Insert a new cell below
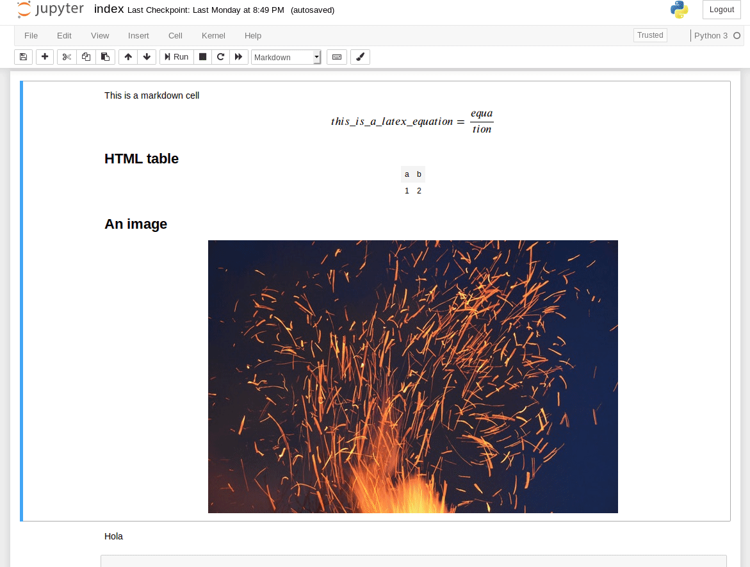This screenshot has width=750, height=567. 44,57
